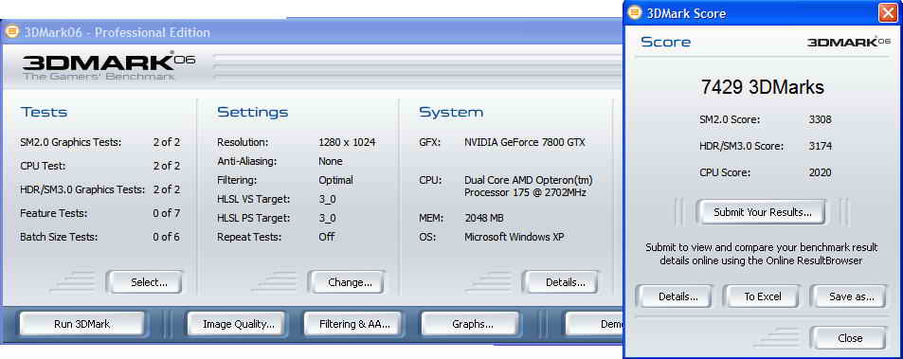Click the MEM value 2048 MB
The image size is (903, 359).
pyautogui.click(x=484, y=218)
